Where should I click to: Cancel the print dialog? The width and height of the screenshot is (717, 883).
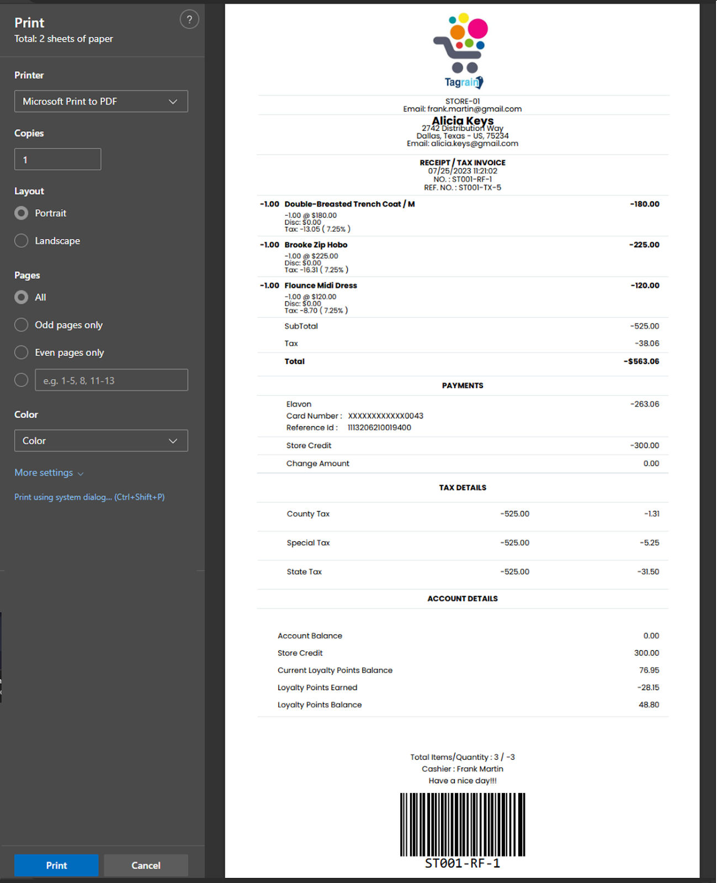click(146, 865)
